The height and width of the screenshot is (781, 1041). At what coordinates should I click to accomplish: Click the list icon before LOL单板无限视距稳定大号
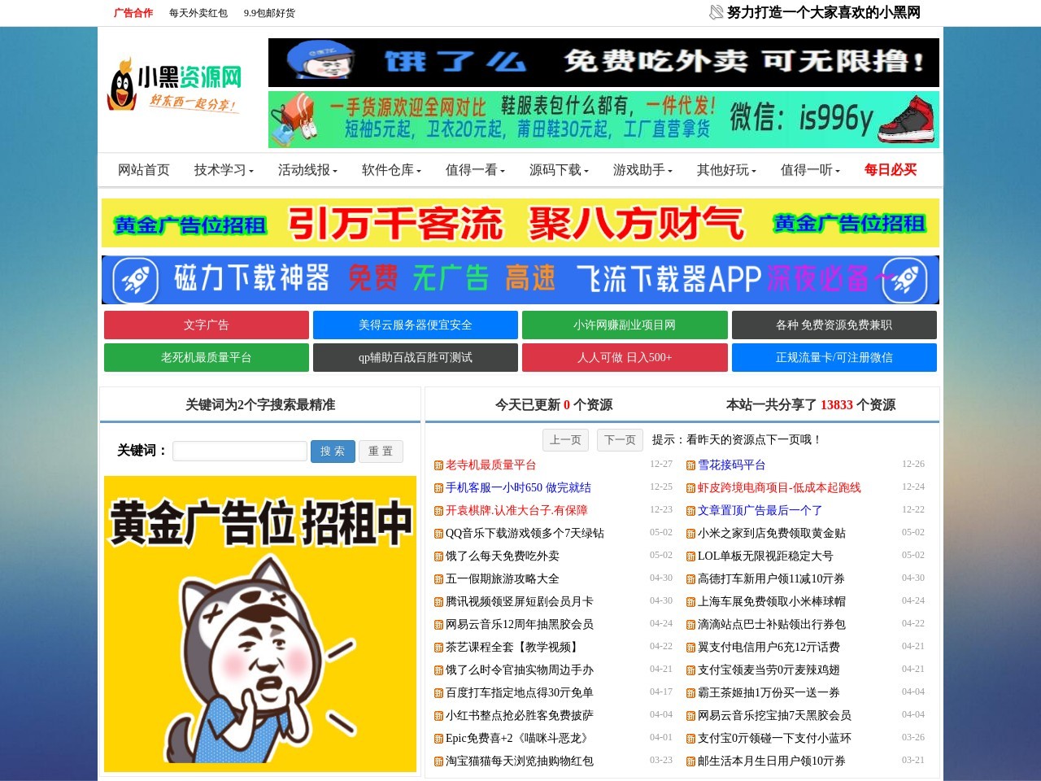point(690,556)
